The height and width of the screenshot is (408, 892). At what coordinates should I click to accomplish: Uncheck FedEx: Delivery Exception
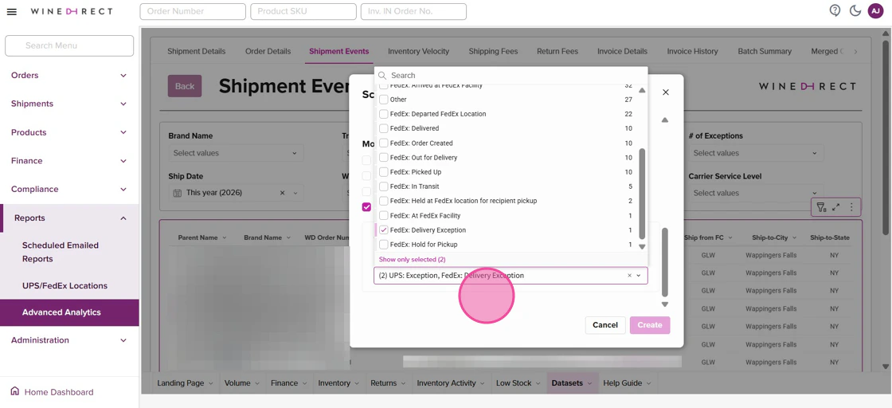(x=384, y=229)
